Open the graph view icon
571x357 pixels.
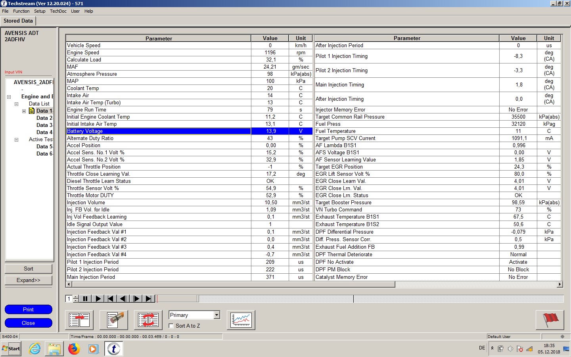tap(241, 320)
